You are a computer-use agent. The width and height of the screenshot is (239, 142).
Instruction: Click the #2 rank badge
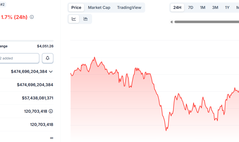pyautogui.click(x=3, y=4)
